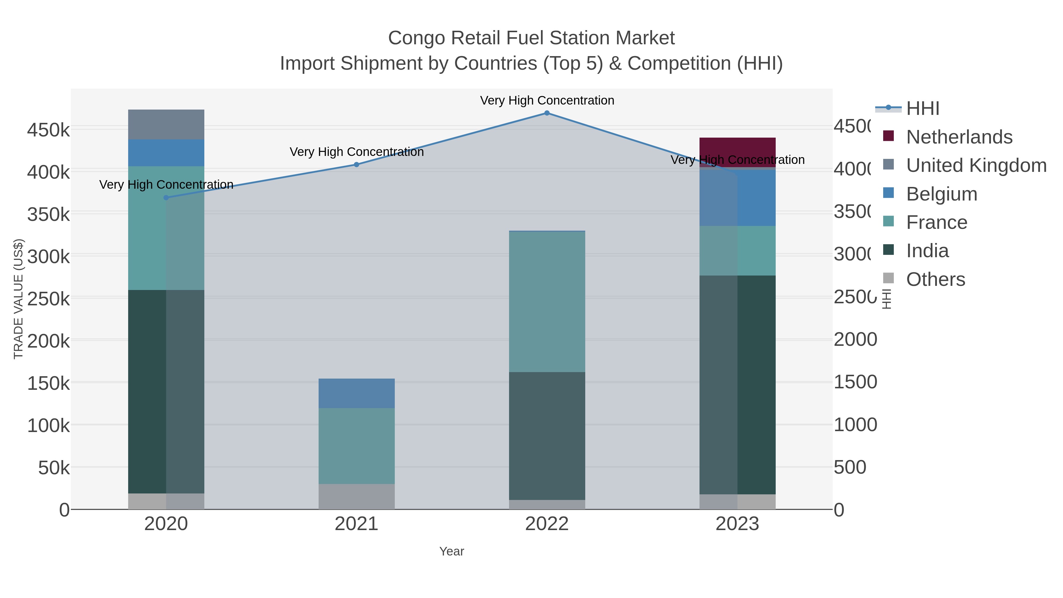
Task: Click the 1000 HHI axis tick label
Action: point(855,425)
